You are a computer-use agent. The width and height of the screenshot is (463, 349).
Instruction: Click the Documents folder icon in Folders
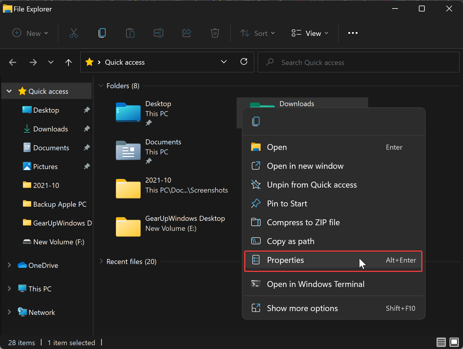(x=128, y=150)
